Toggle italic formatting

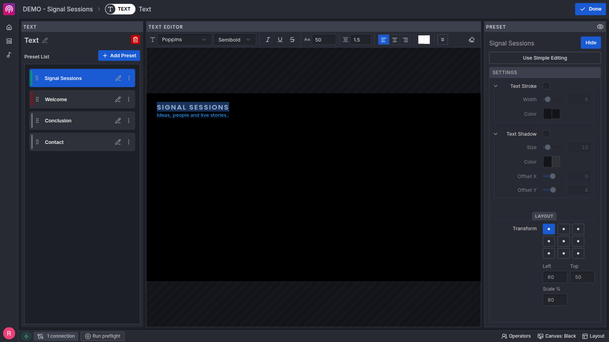(x=268, y=40)
